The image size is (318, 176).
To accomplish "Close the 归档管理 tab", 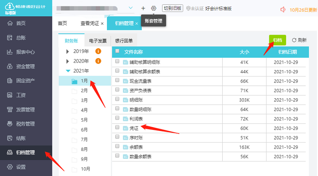I will click(137, 23).
